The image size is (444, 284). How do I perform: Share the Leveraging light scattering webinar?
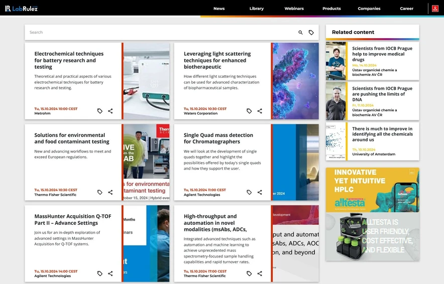tap(260, 111)
